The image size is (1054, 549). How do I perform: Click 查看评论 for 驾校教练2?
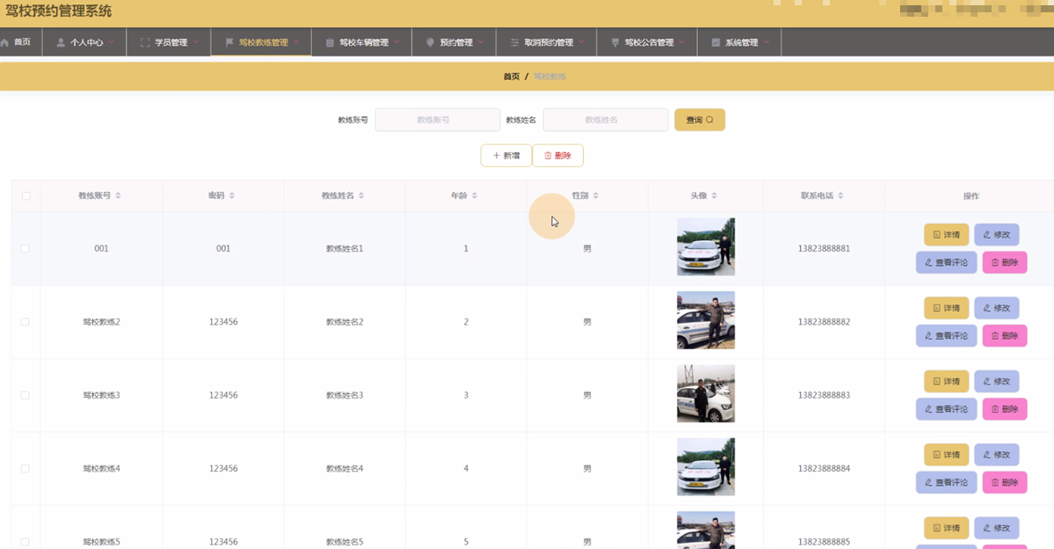[x=947, y=336]
